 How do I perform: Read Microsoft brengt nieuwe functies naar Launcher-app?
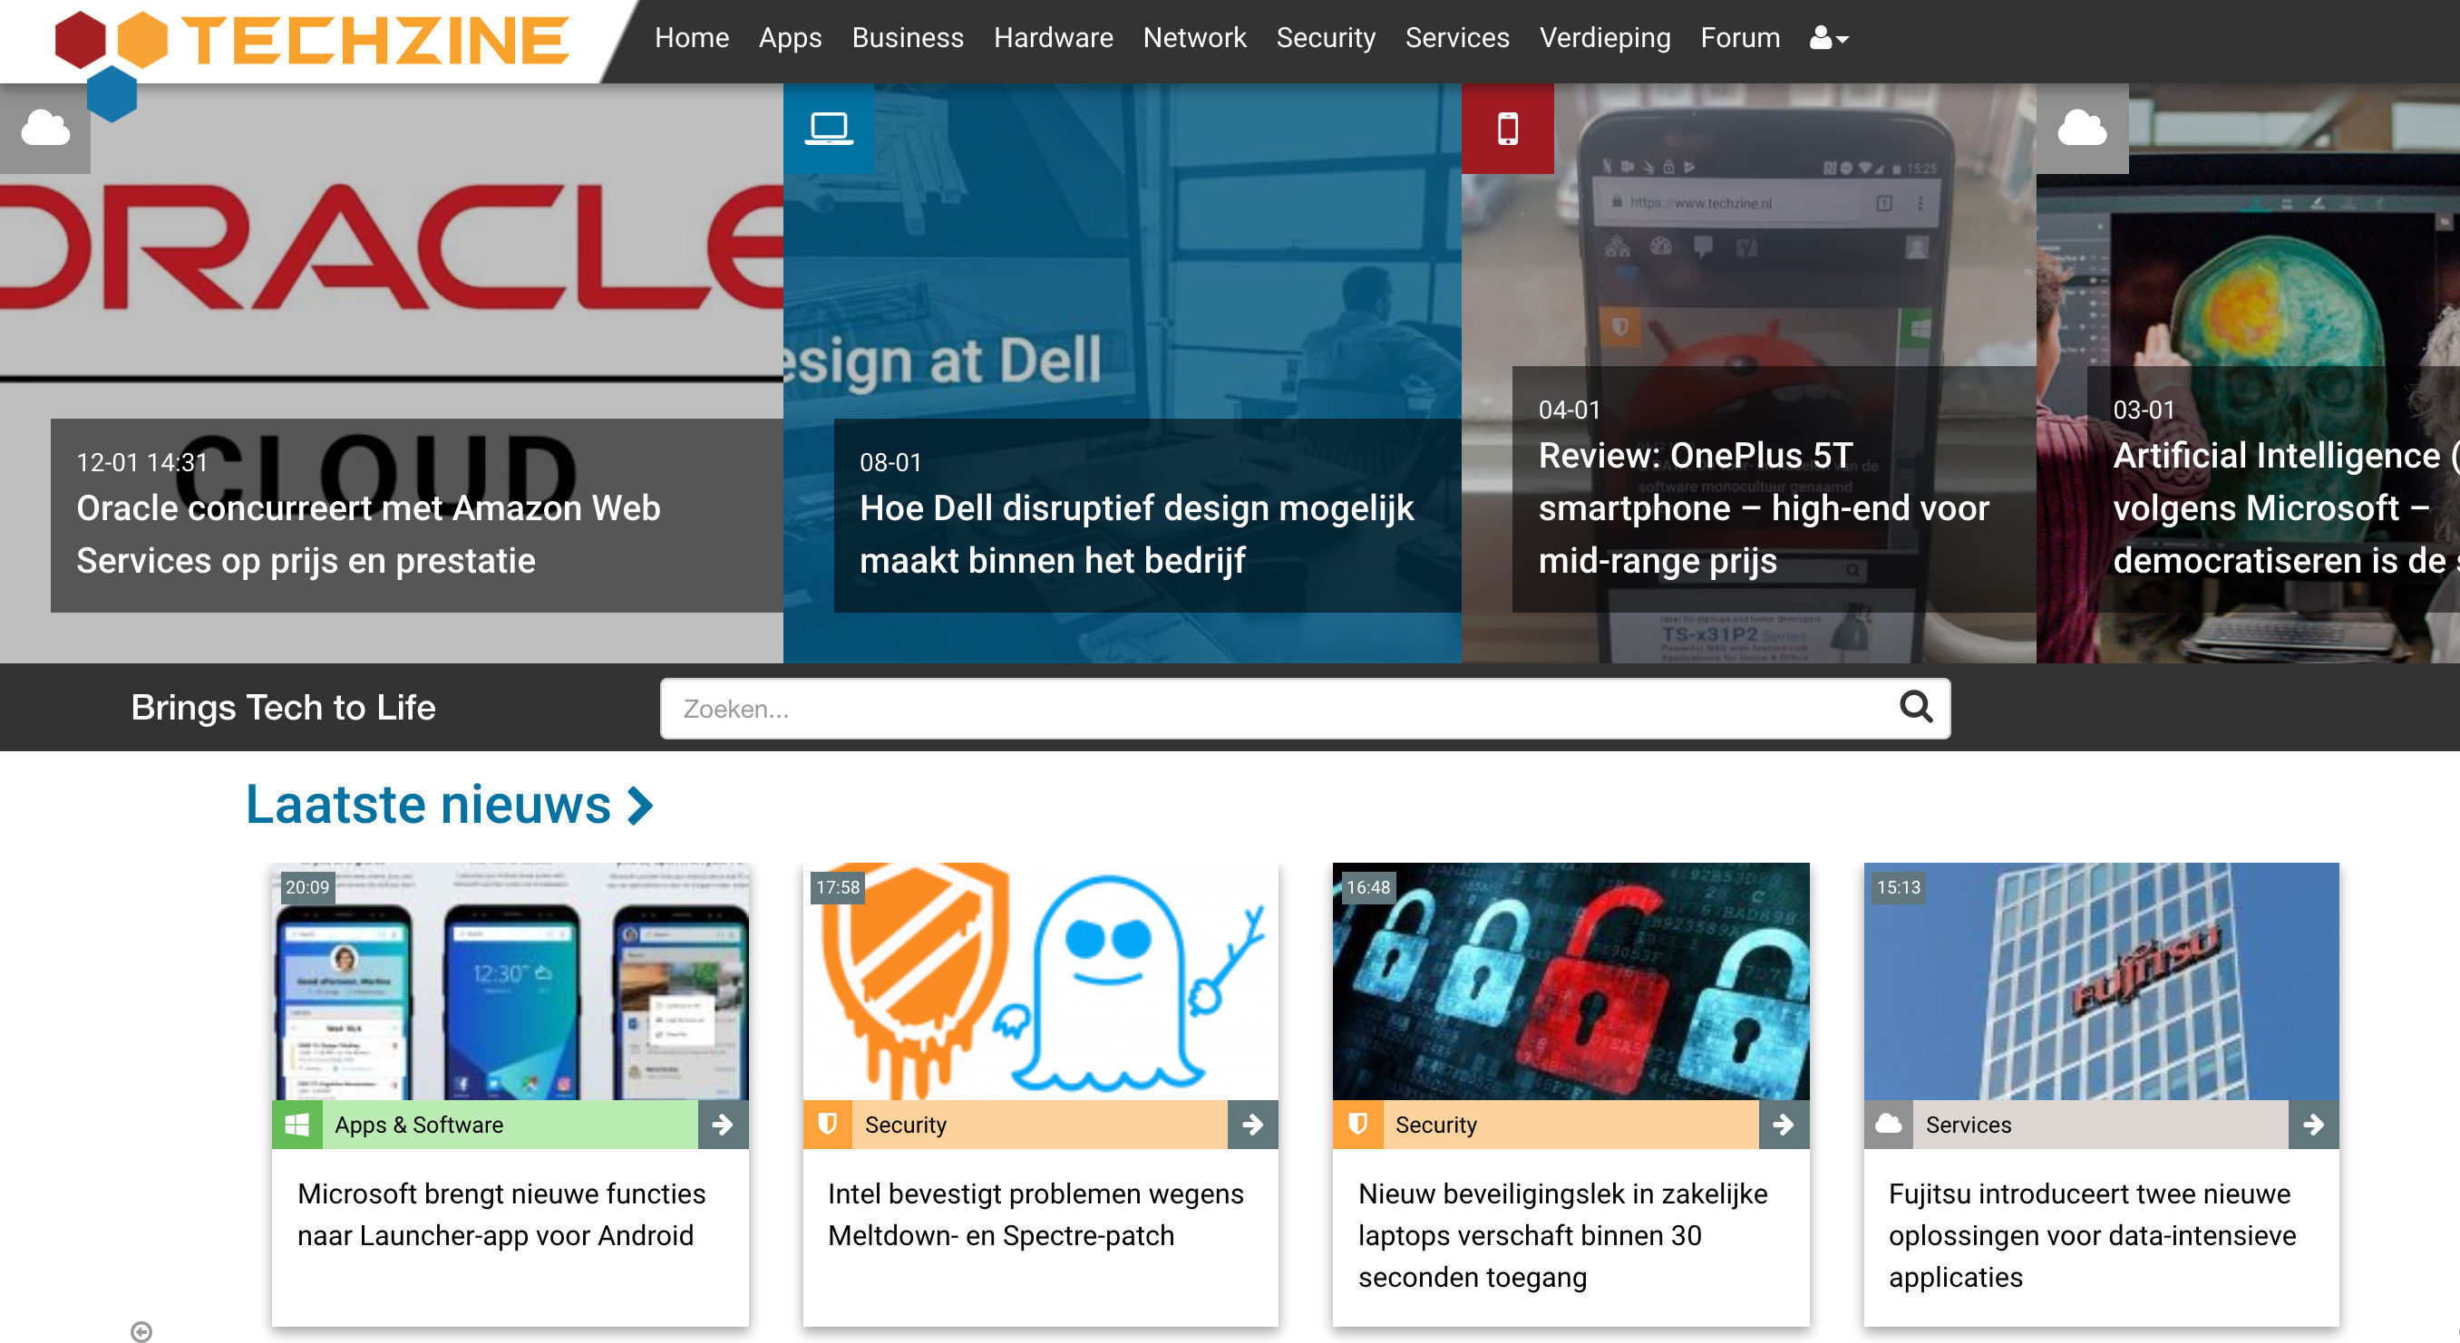point(501,1214)
